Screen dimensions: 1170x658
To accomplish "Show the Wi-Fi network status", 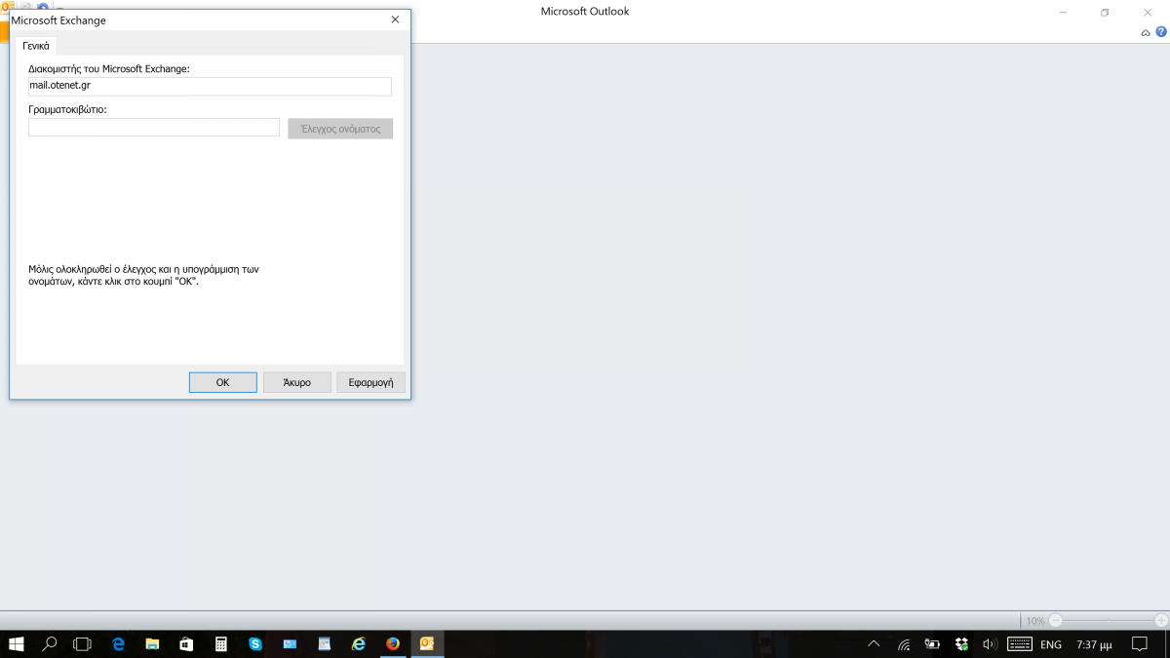I will click(904, 644).
